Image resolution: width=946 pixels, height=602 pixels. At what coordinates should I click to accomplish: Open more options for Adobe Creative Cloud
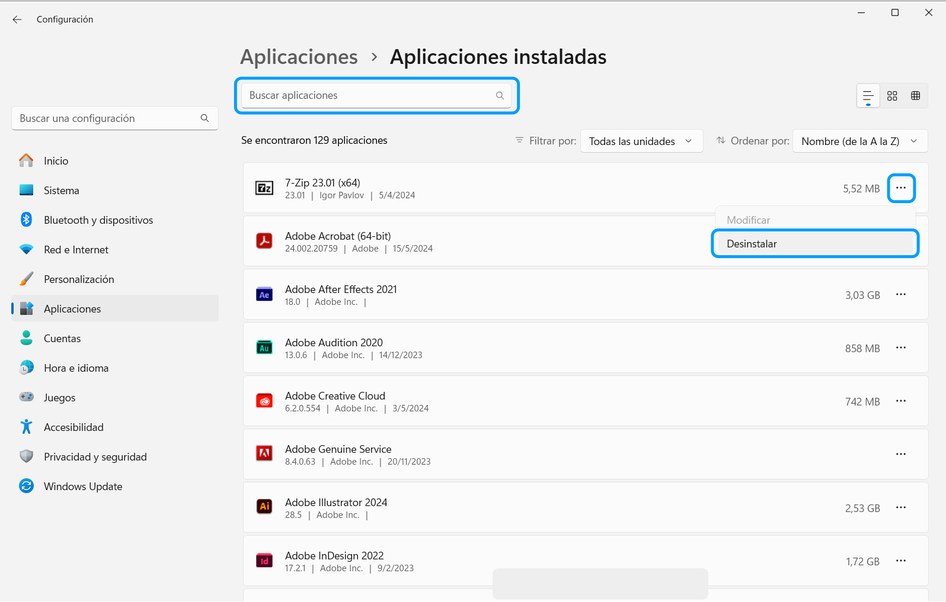(901, 401)
